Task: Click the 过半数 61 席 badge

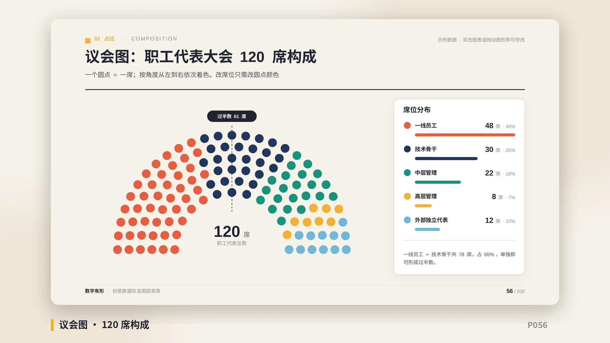Action: 232,116
